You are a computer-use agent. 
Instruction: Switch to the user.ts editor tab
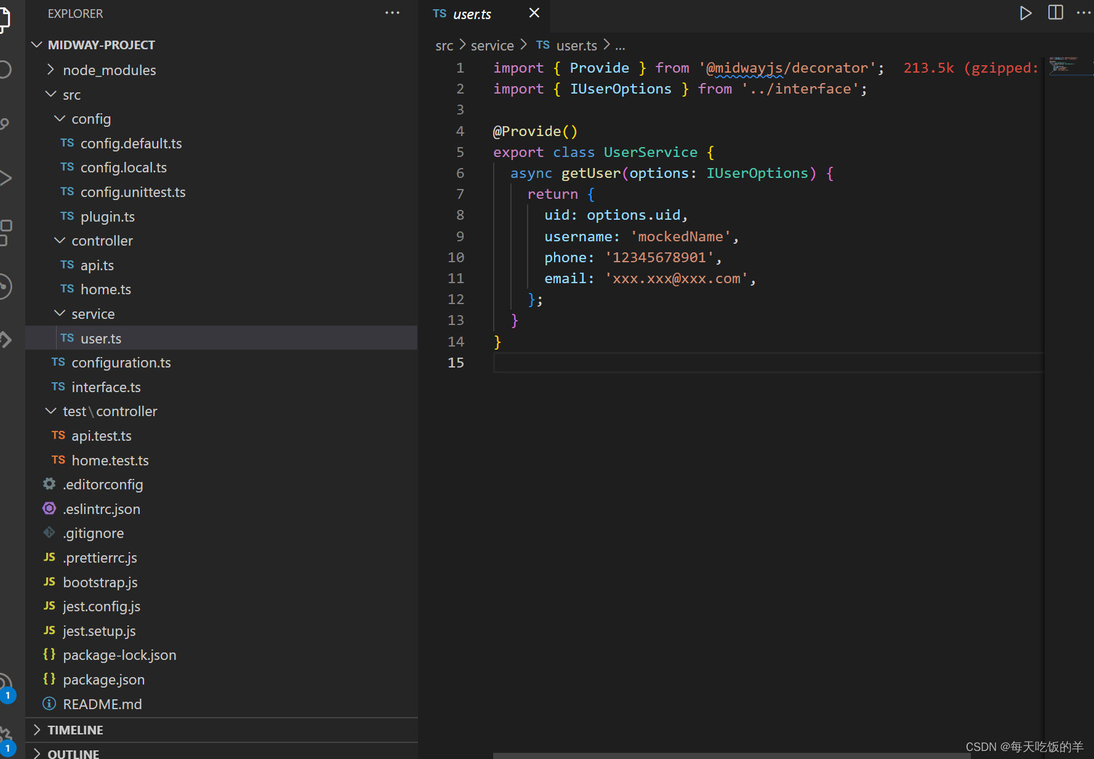[x=472, y=14]
